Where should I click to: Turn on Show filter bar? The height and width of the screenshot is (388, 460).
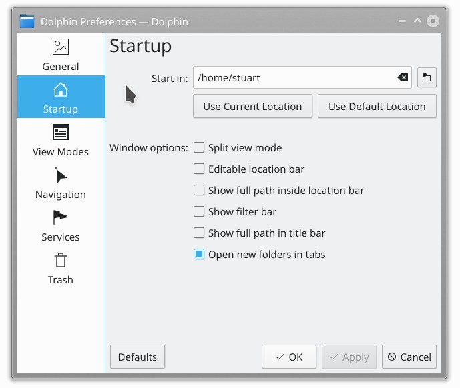point(199,212)
